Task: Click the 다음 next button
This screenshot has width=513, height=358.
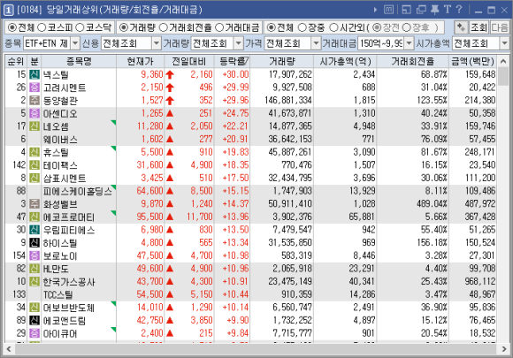Action: [x=499, y=27]
